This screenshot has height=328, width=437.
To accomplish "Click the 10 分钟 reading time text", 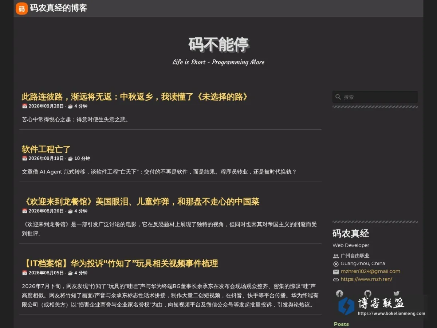I will [x=82, y=159].
